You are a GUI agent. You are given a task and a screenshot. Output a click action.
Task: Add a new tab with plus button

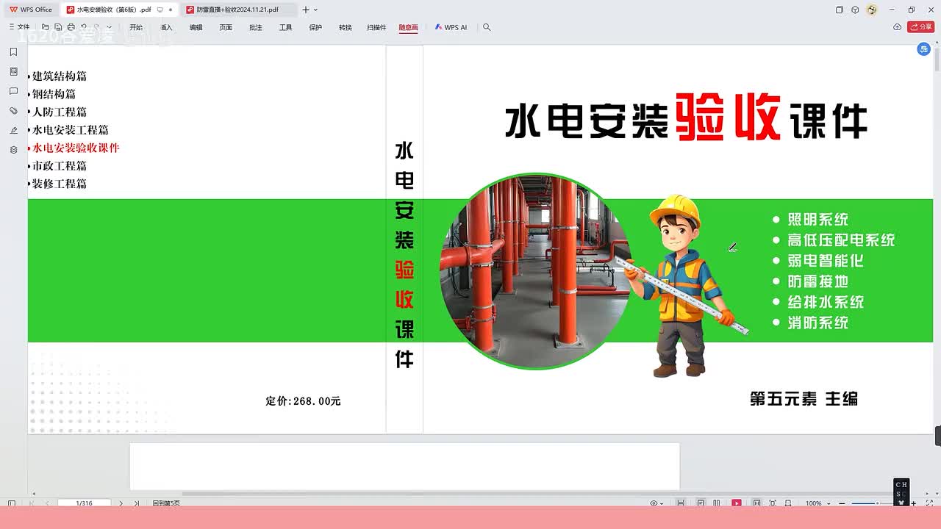coord(306,10)
